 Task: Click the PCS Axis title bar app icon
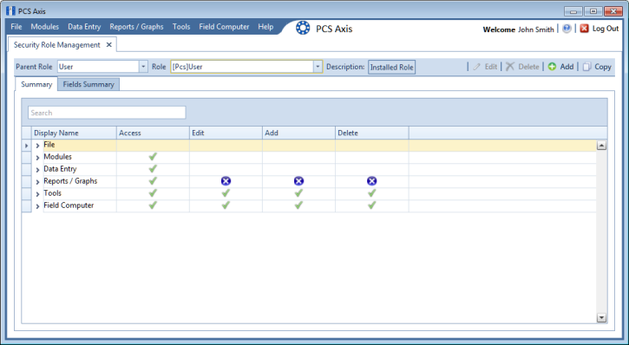(10, 10)
